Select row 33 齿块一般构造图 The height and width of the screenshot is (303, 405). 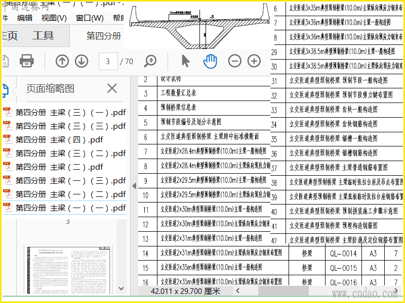(337, 110)
